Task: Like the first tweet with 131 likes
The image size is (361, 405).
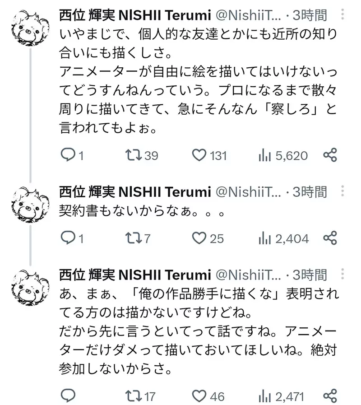Action: point(199,156)
